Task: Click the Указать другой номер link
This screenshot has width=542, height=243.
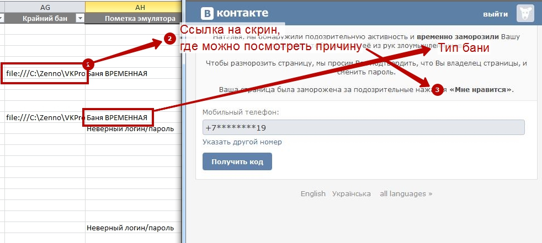Action: click(242, 142)
